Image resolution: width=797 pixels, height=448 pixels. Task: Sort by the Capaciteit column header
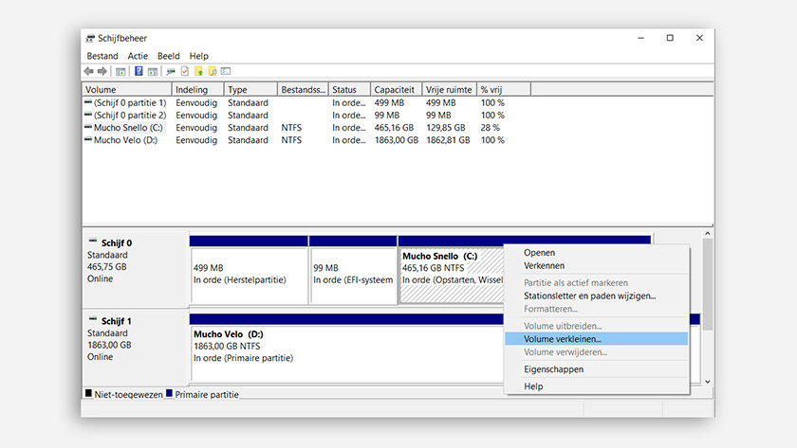(397, 89)
